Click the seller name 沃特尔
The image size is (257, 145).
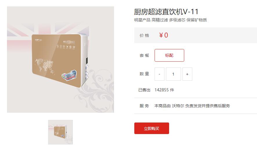point(178,106)
